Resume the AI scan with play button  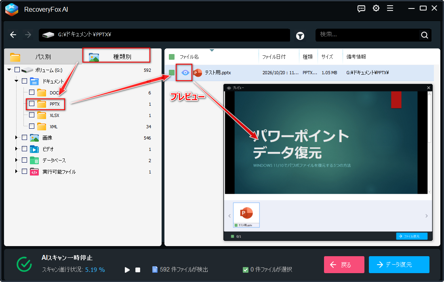pos(127,270)
